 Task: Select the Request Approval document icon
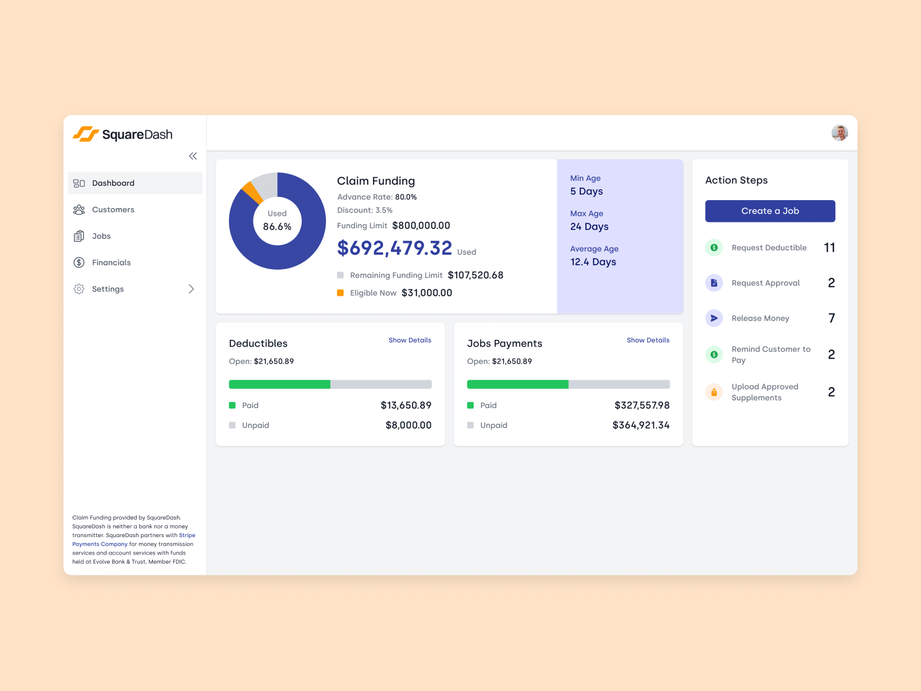pos(714,282)
